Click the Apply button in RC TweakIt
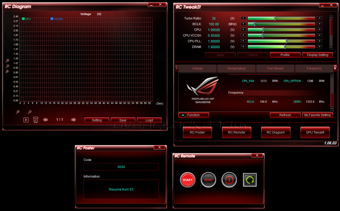This screenshot has width=340, height=211. [x=220, y=55]
